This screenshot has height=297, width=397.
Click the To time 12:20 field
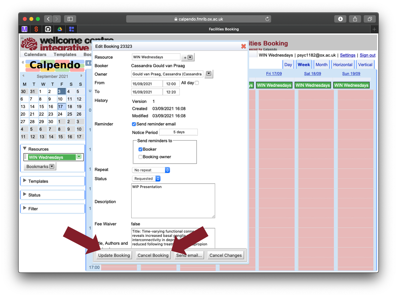click(x=171, y=92)
